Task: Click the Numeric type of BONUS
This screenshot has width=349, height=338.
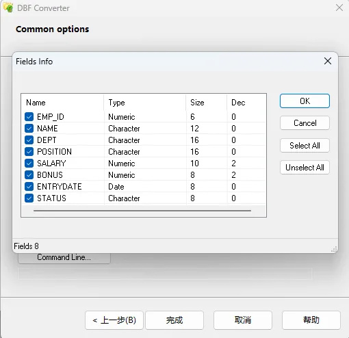Action: (122, 175)
